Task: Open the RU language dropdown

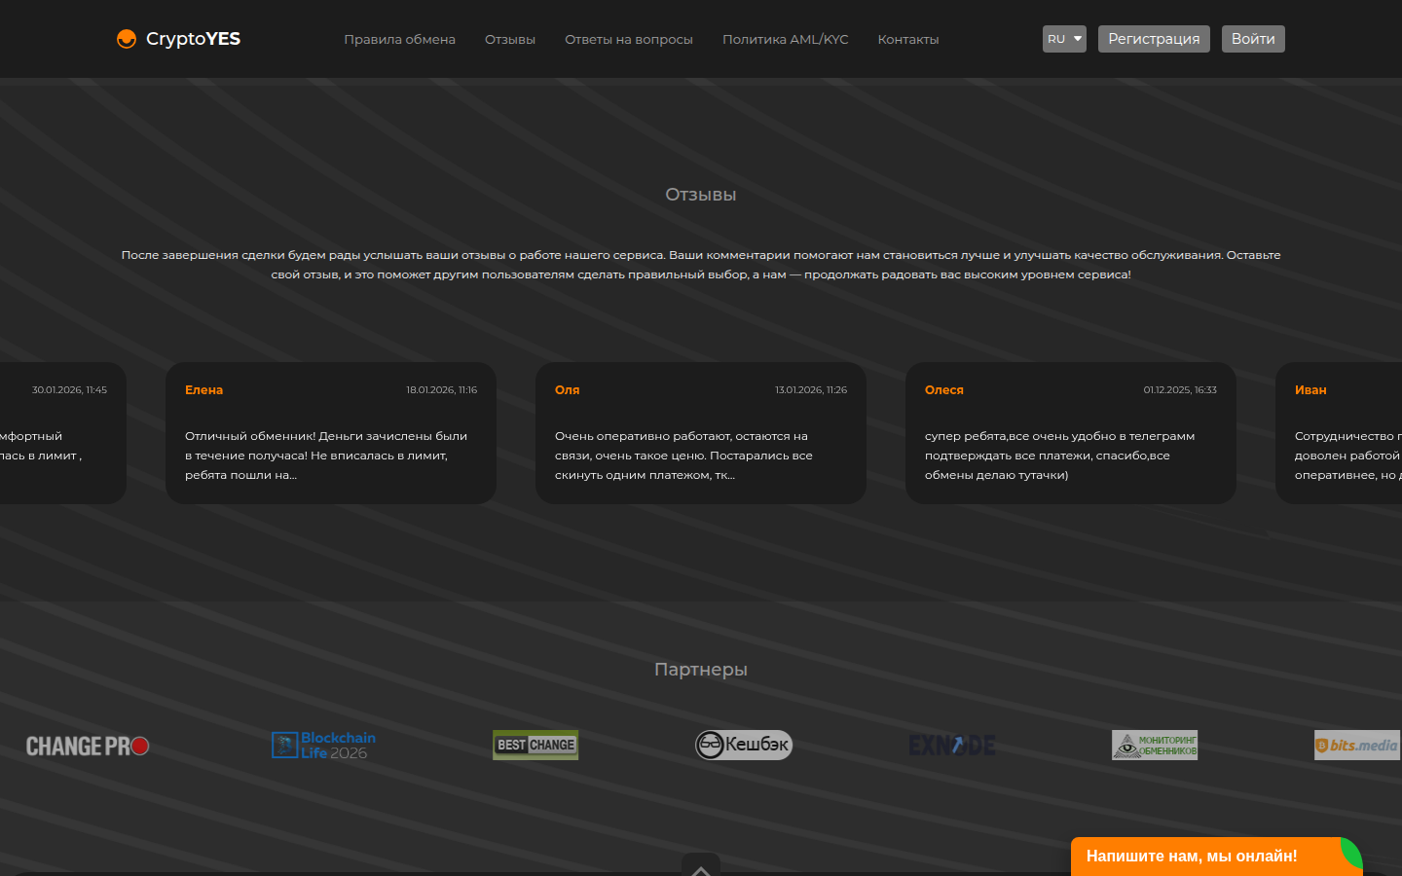Action: point(1064,39)
